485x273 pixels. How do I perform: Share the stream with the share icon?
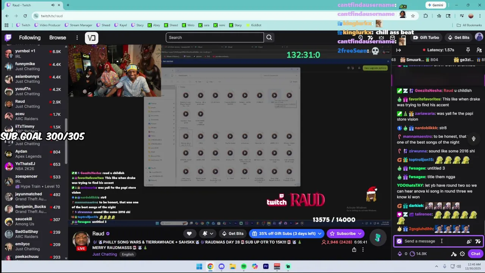354,249
